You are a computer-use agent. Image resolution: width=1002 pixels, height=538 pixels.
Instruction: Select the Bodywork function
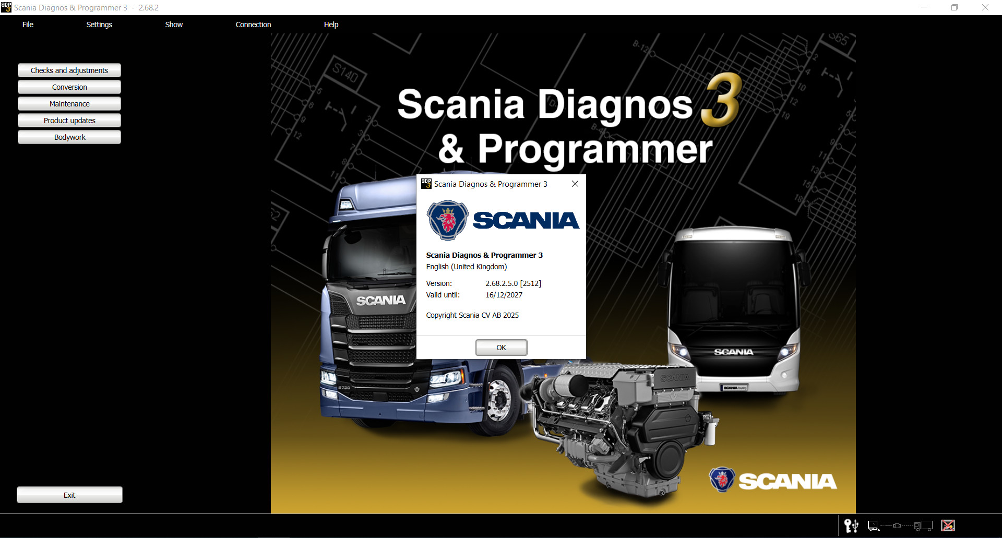[x=69, y=137]
